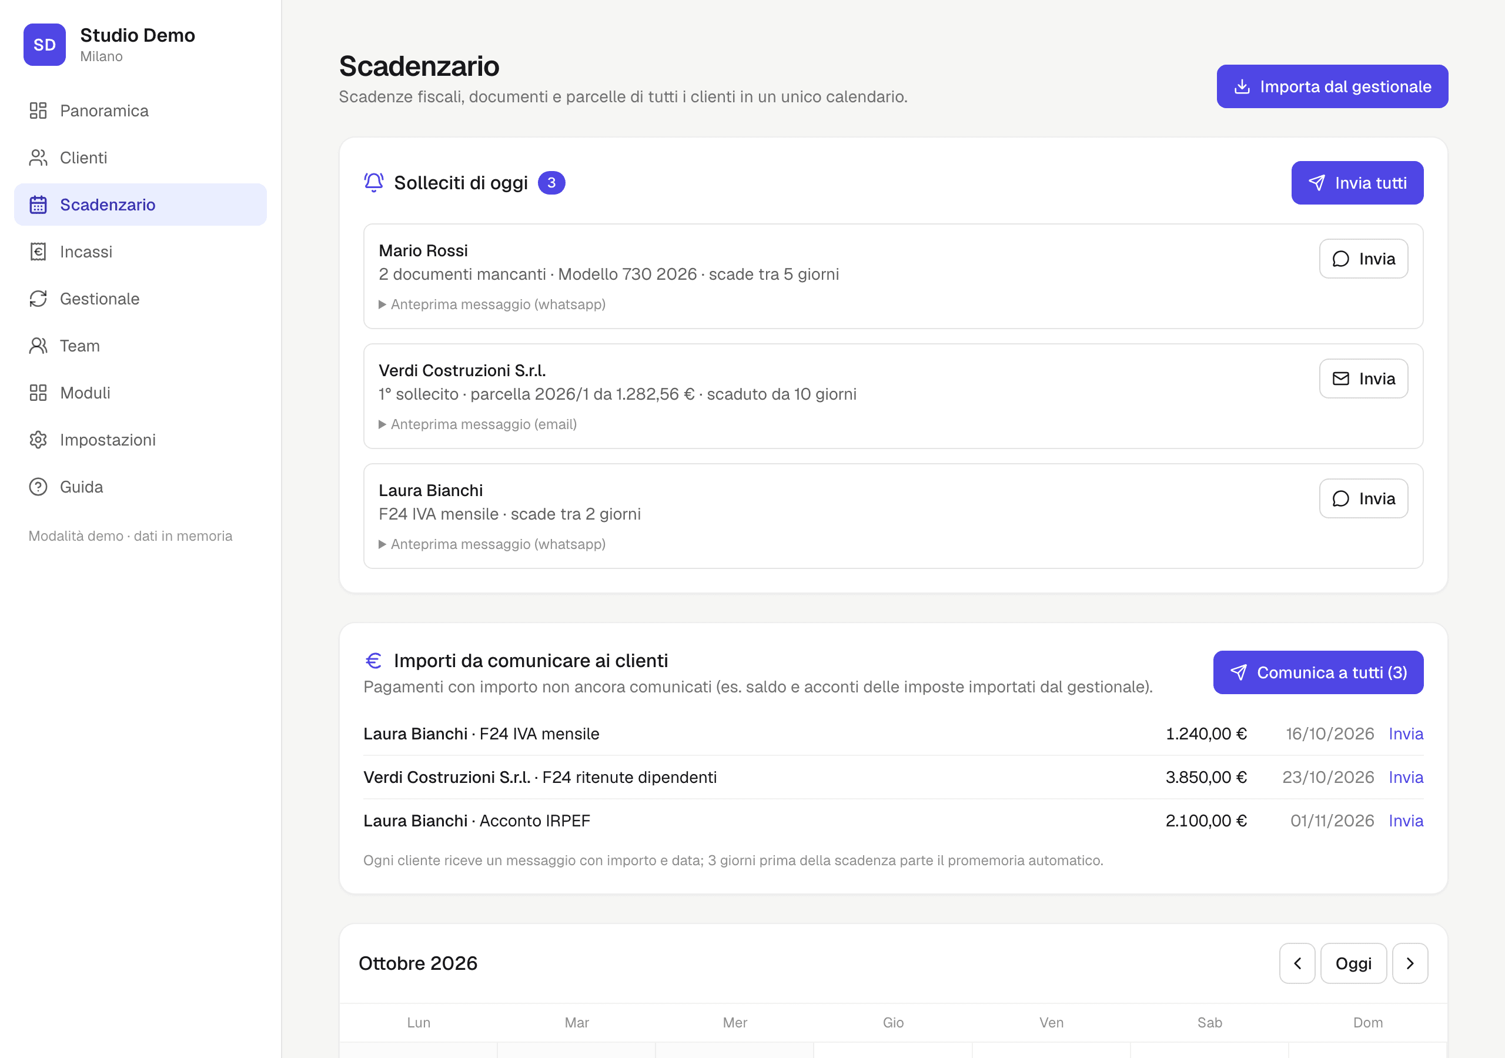Image resolution: width=1505 pixels, height=1058 pixels.
Task: Click the Gestionale sync icon
Action: (38, 299)
